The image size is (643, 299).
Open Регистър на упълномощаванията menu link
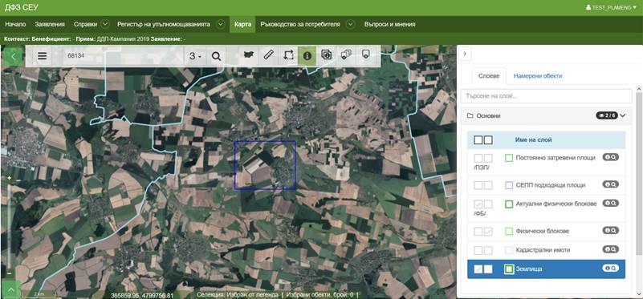tap(164, 24)
